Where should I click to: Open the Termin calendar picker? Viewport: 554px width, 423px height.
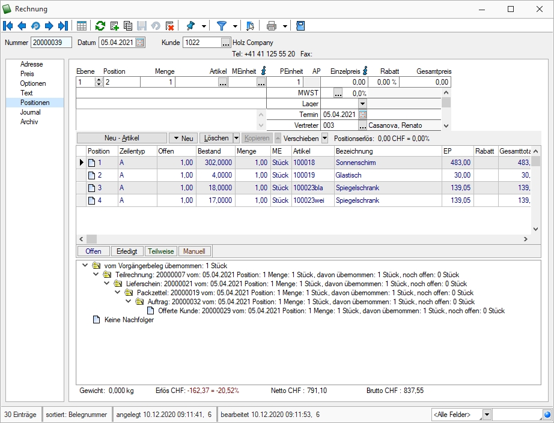[x=363, y=115]
